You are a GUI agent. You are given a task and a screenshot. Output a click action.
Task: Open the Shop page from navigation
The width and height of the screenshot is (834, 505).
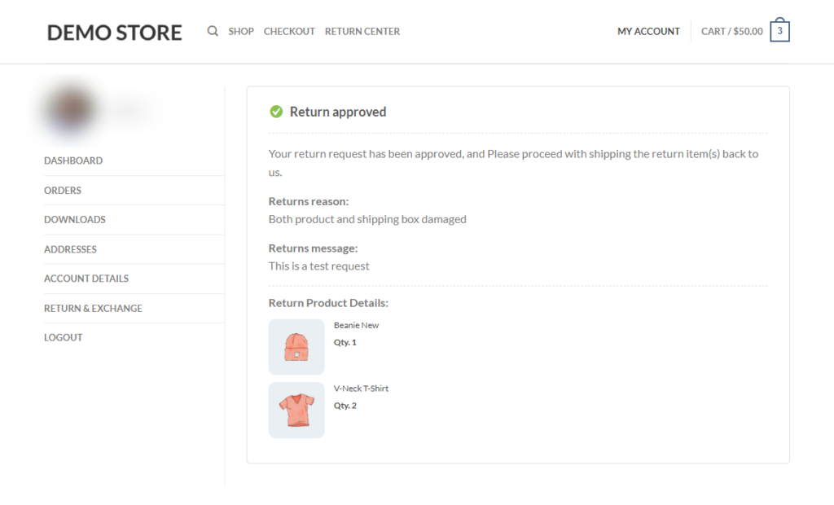coord(241,32)
